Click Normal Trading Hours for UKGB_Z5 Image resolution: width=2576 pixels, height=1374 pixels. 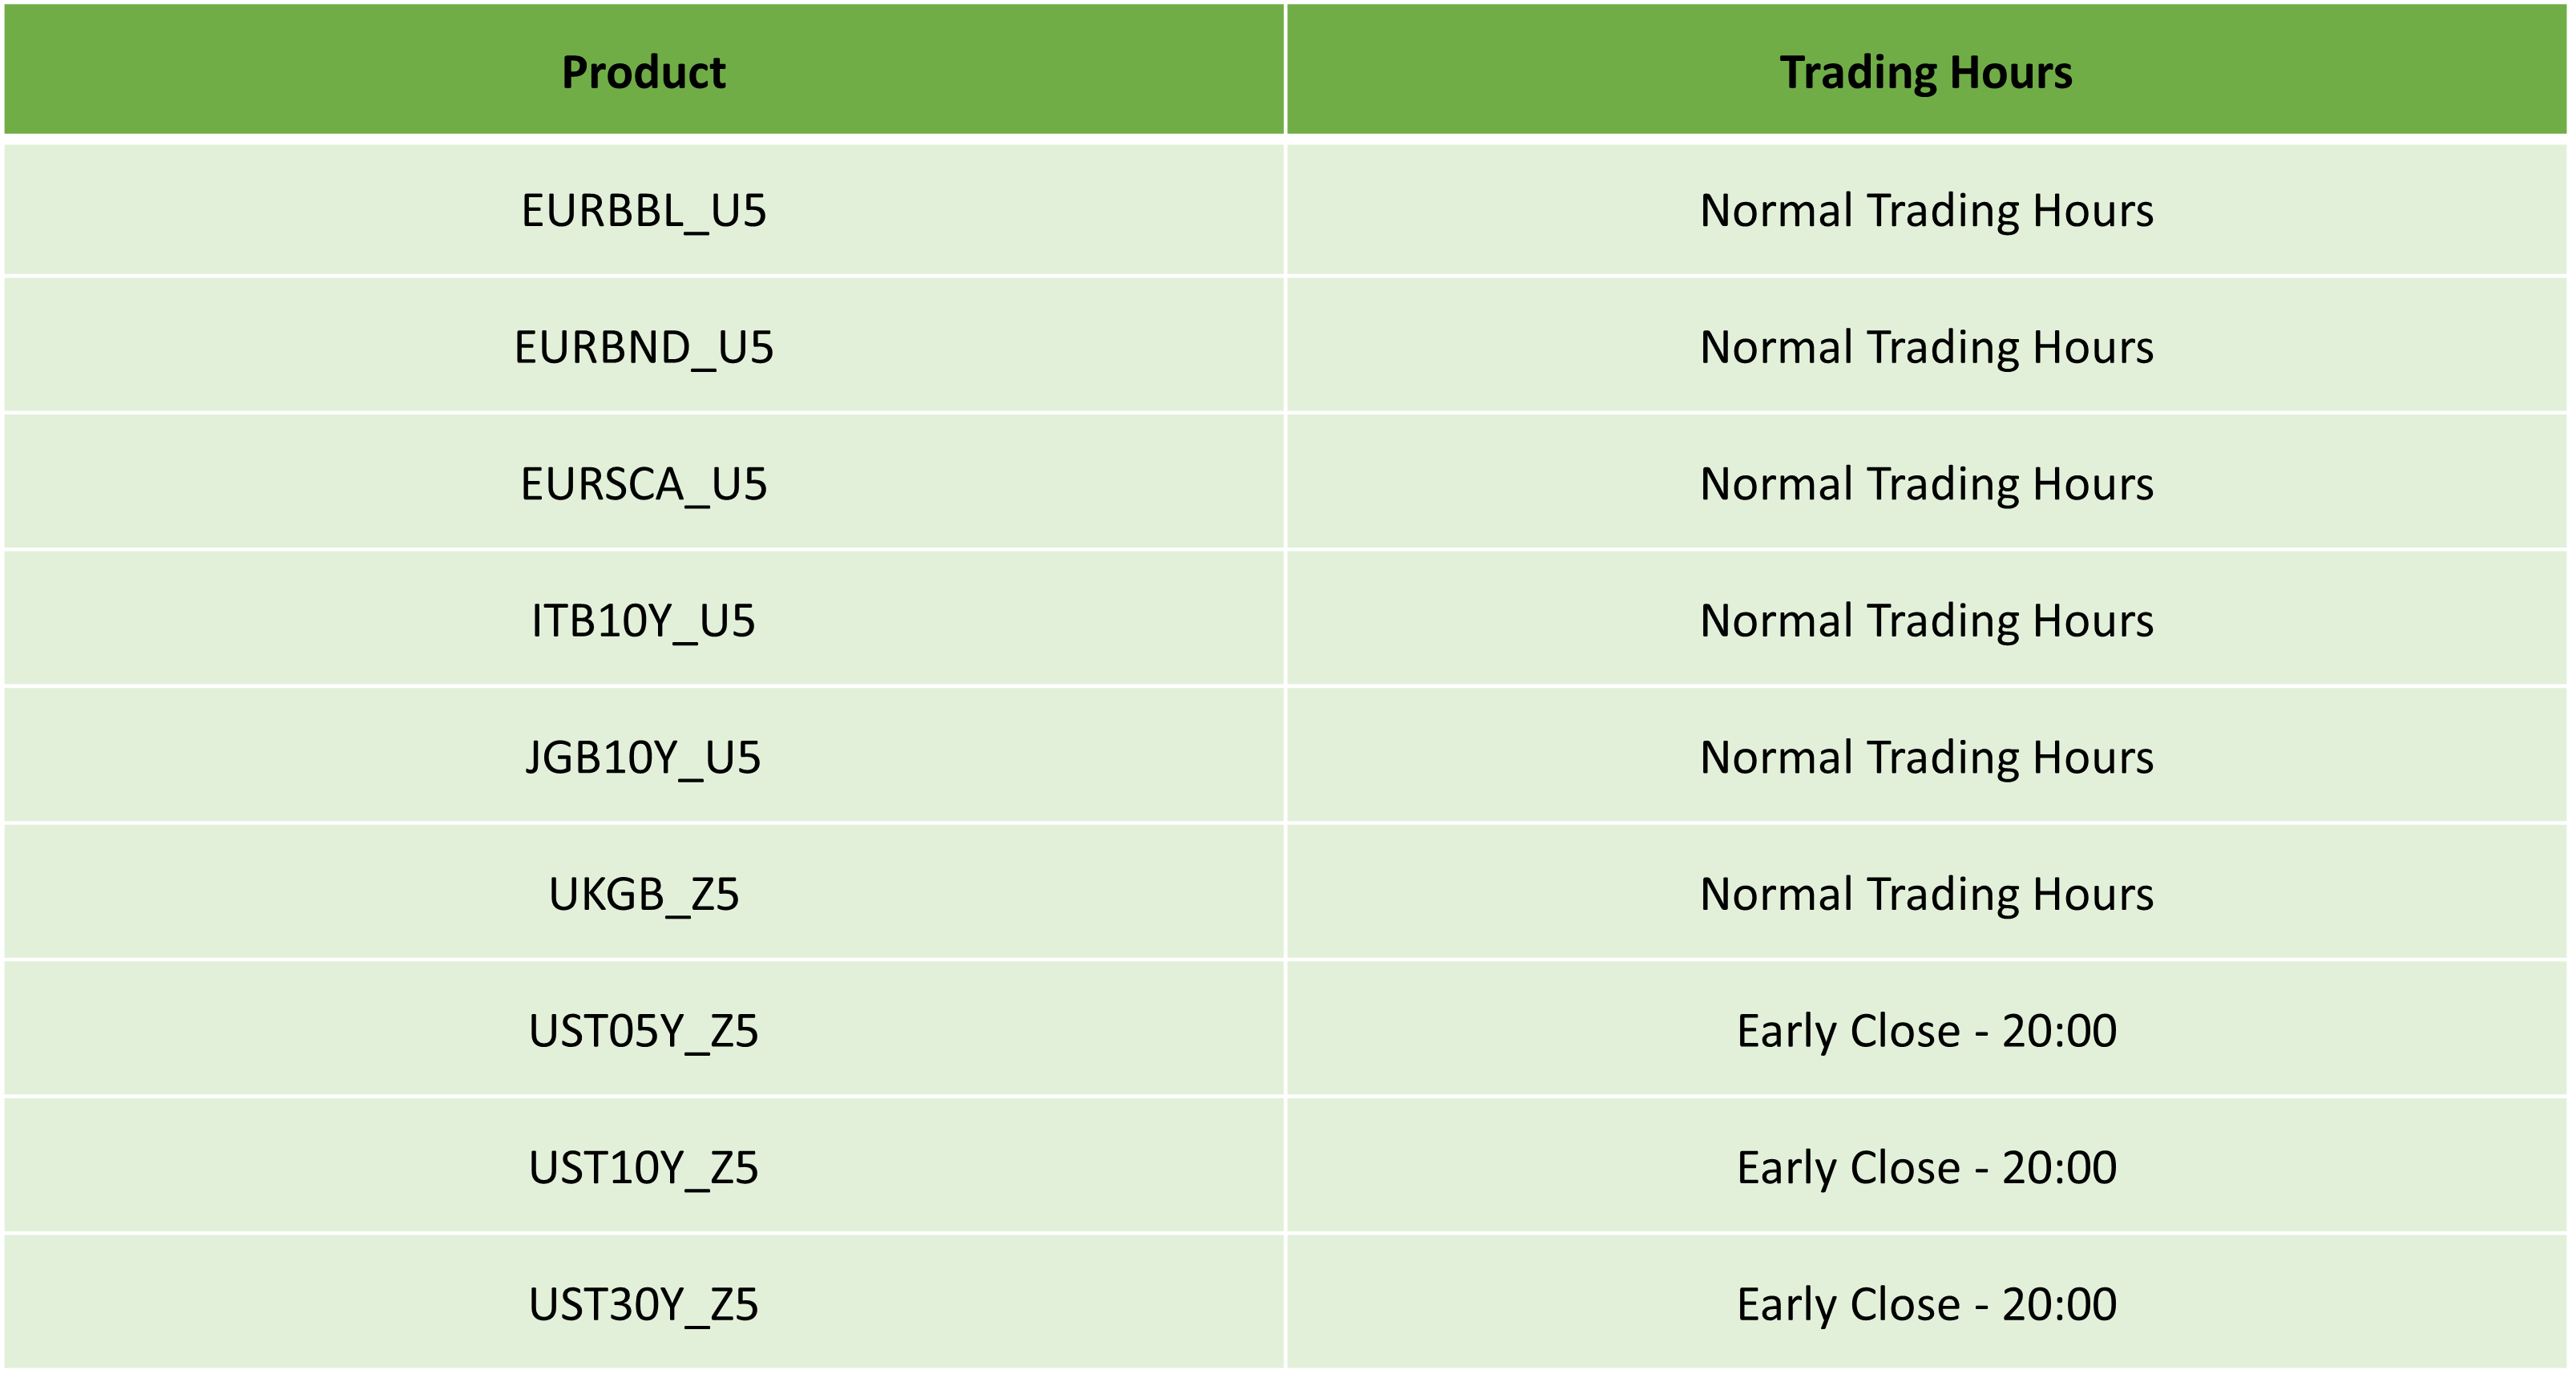point(1926,893)
